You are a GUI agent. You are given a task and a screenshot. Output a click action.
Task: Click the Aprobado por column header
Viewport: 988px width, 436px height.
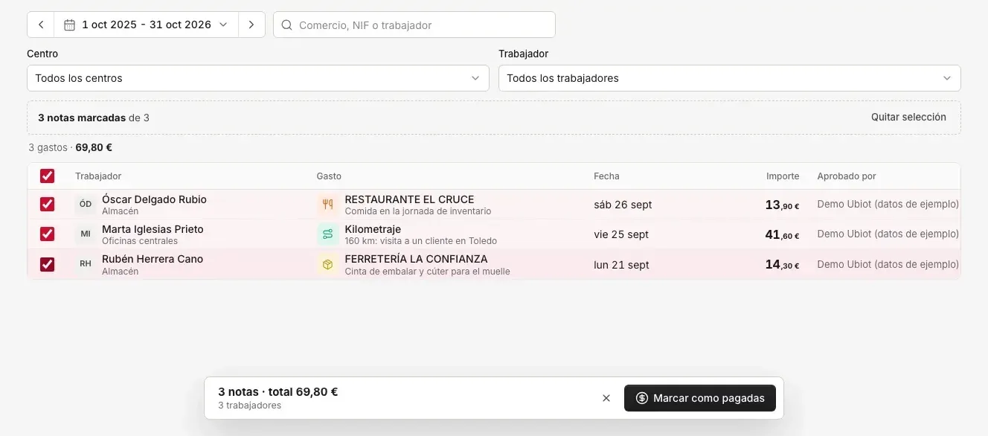tap(847, 176)
